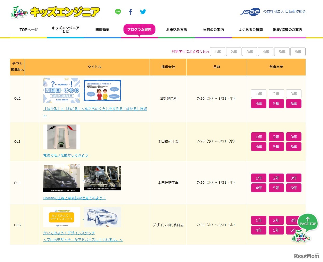Click the 日時 column header
Image resolution: width=323 pixels, height=262 pixels.
[x=217, y=67]
